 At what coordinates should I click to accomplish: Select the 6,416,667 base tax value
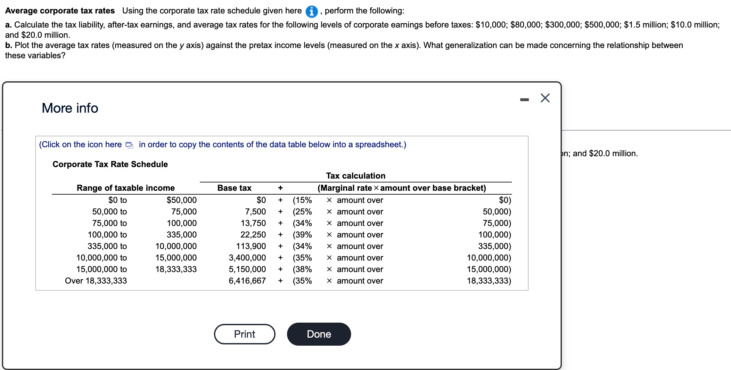click(x=247, y=281)
